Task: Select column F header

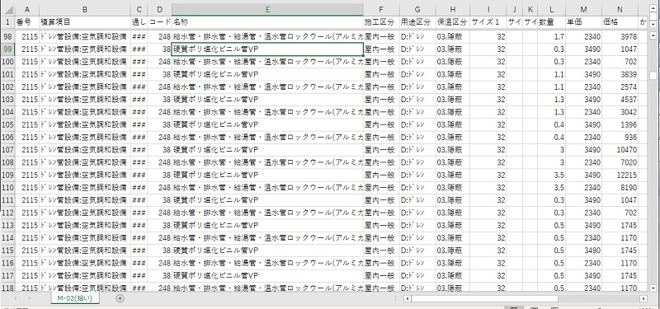Action: click(x=381, y=10)
